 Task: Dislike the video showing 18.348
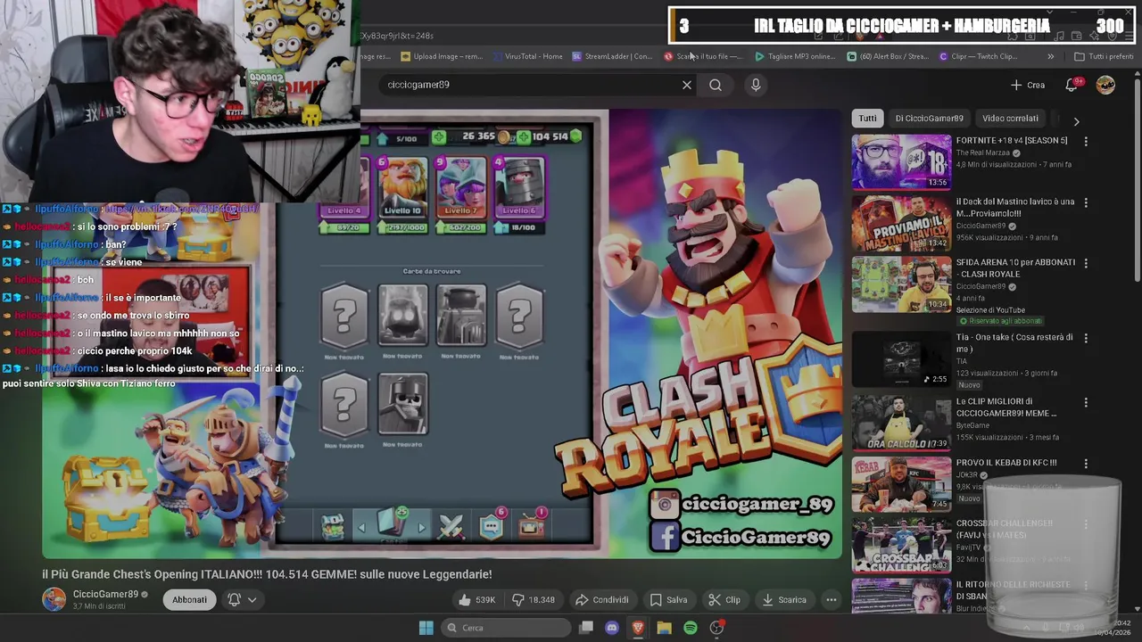pyautogui.click(x=532, y=599)
